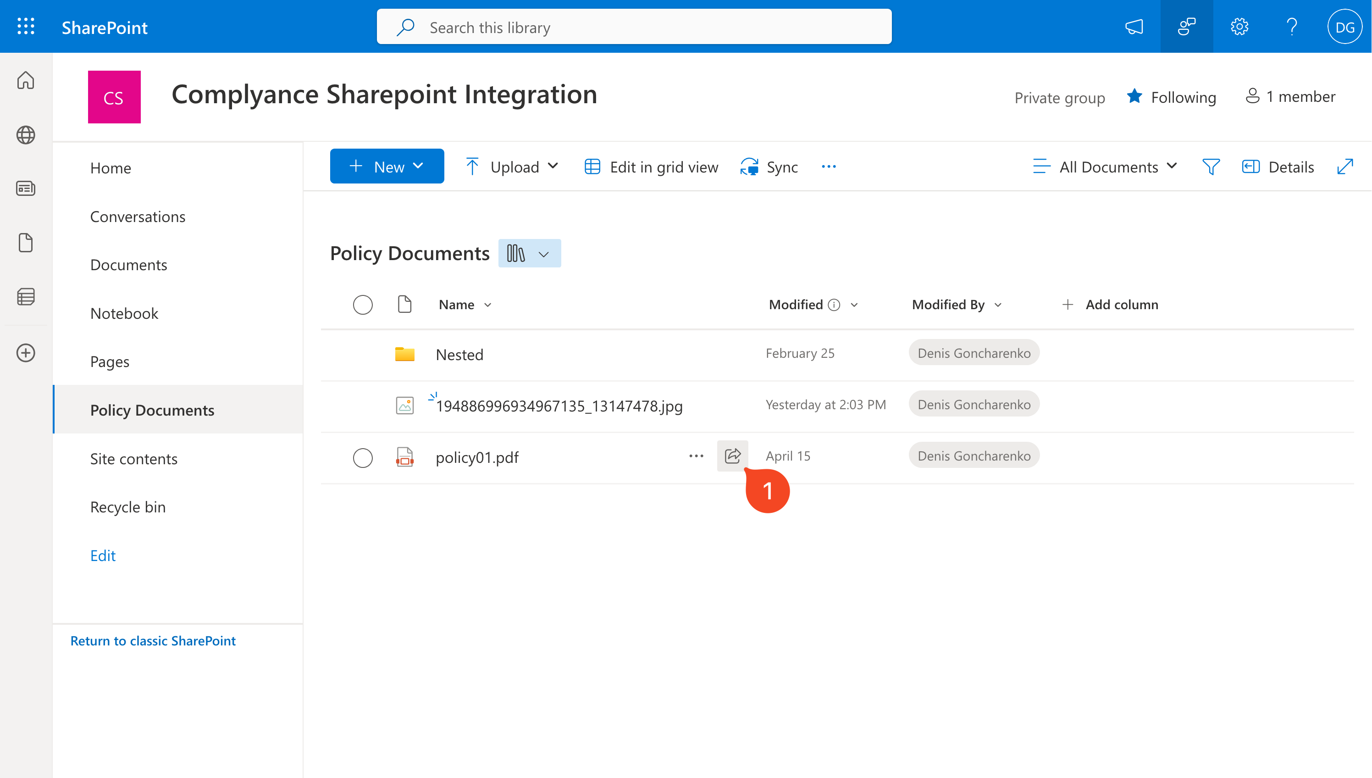The image size is (1372, 778).
Task: Click Denis Goncharenko on policy01.pdf row
Action: 974,455
